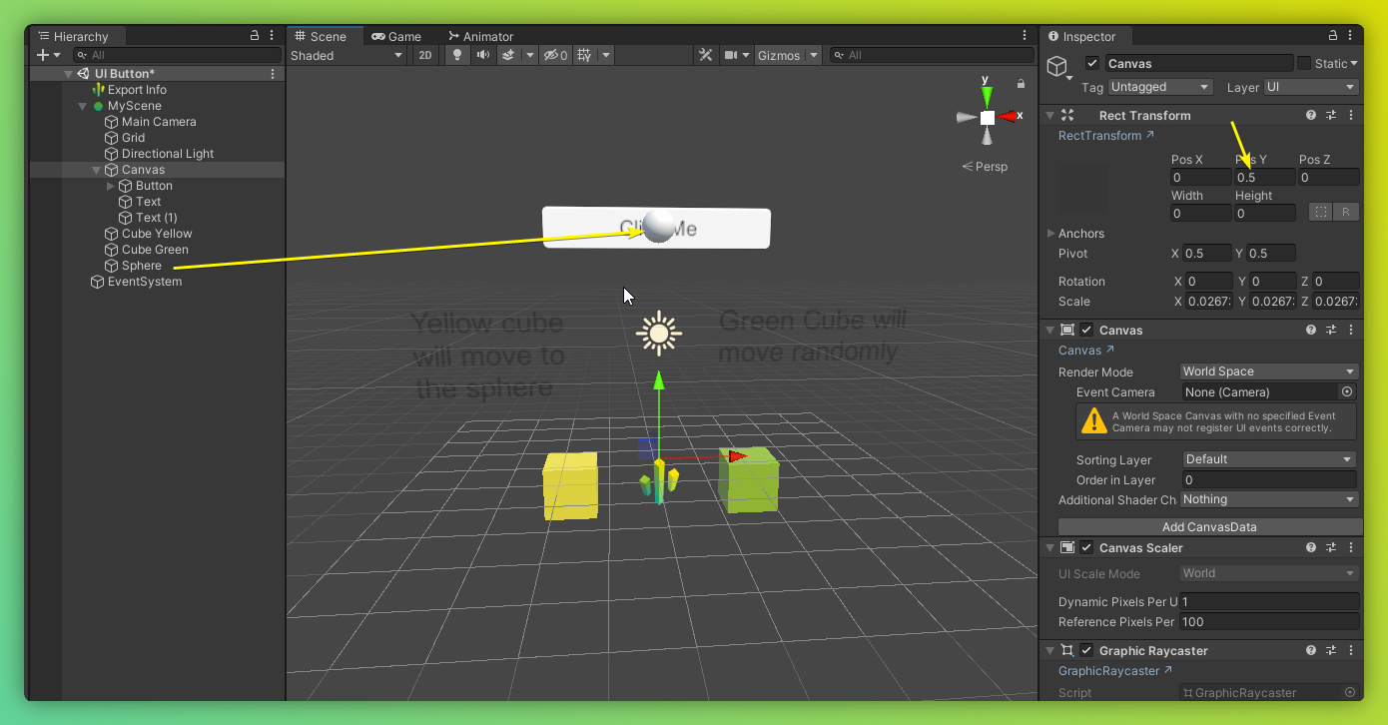Click the Add CanvasData button

click(x=1209, y=526)
